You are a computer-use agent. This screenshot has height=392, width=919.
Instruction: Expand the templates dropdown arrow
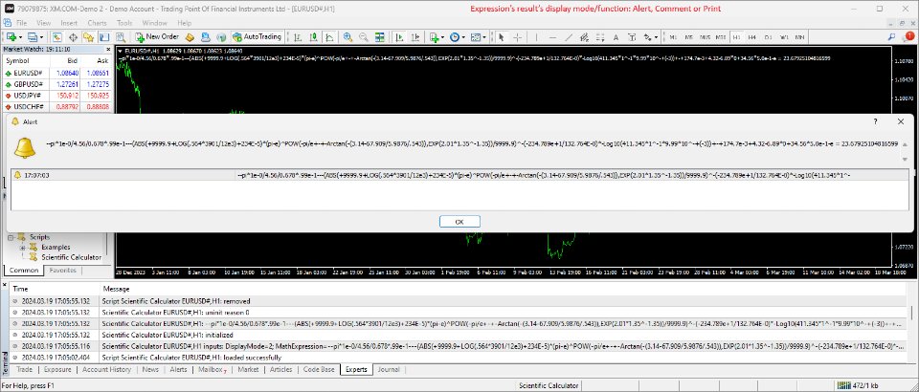484,37
